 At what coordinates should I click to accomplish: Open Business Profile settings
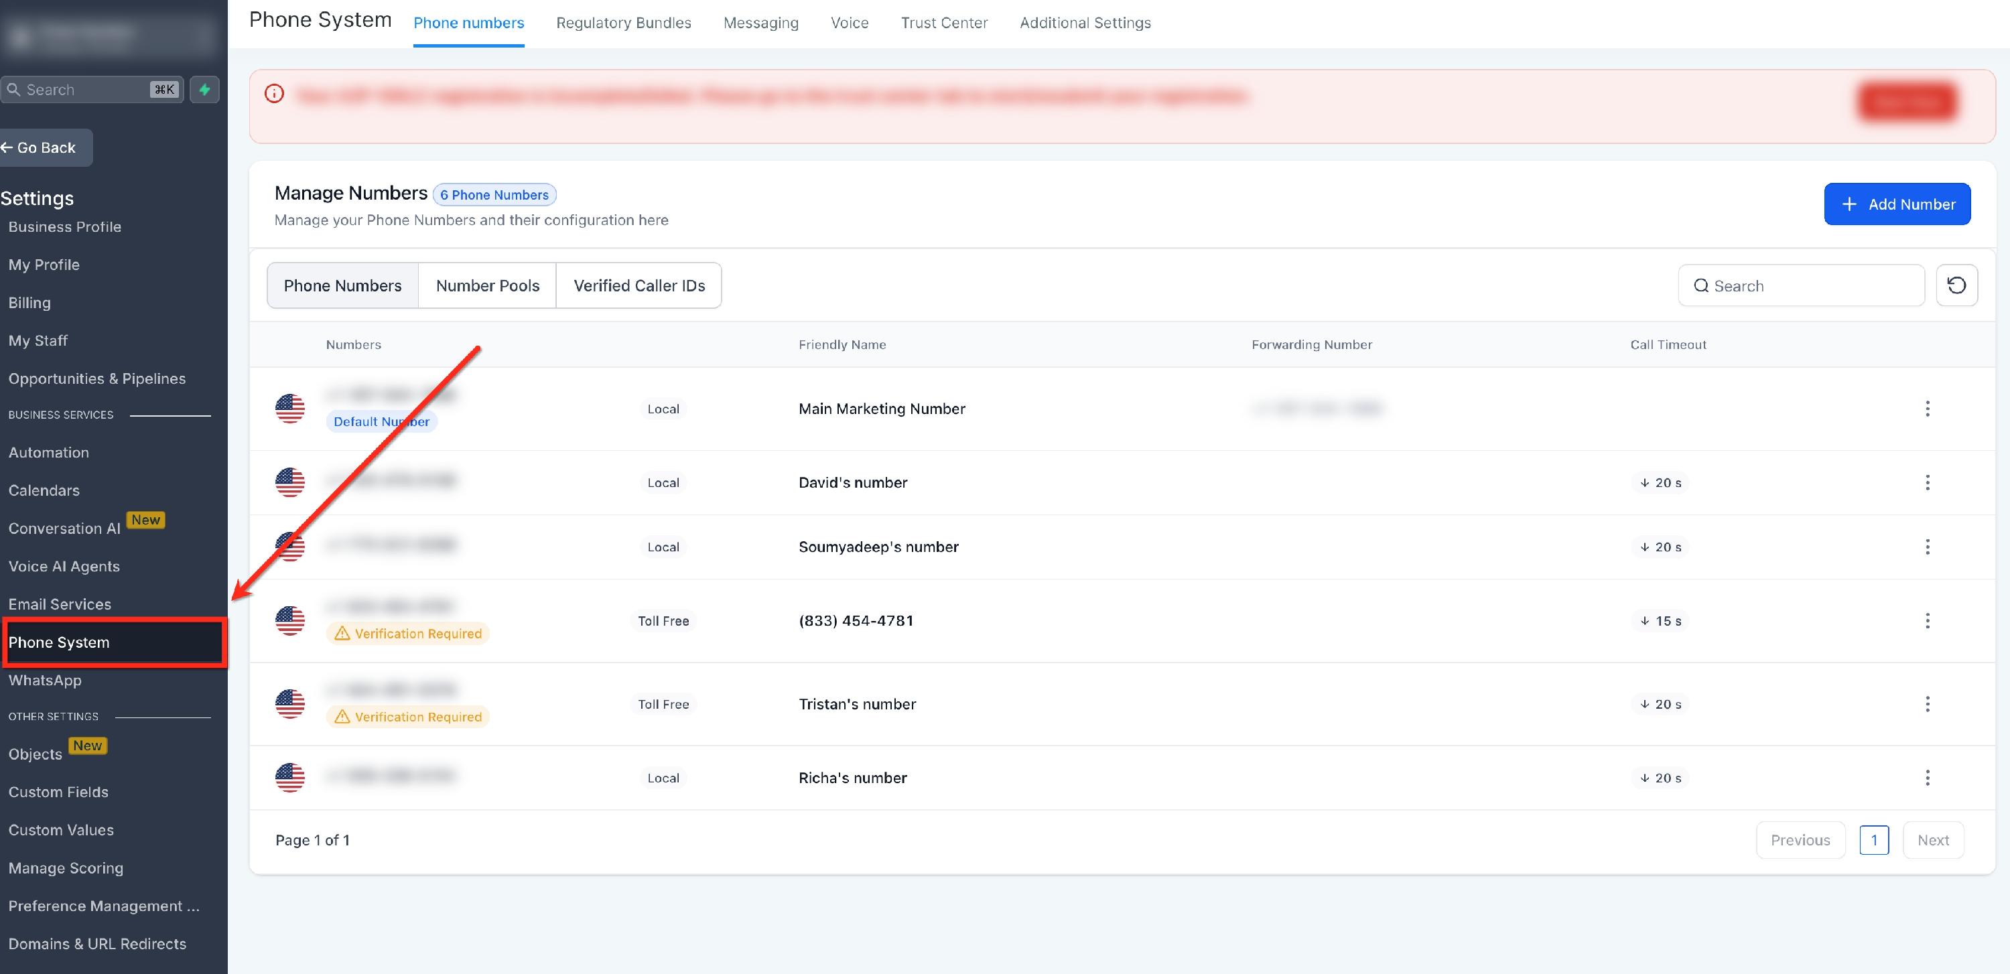click(x=65, y=227)
